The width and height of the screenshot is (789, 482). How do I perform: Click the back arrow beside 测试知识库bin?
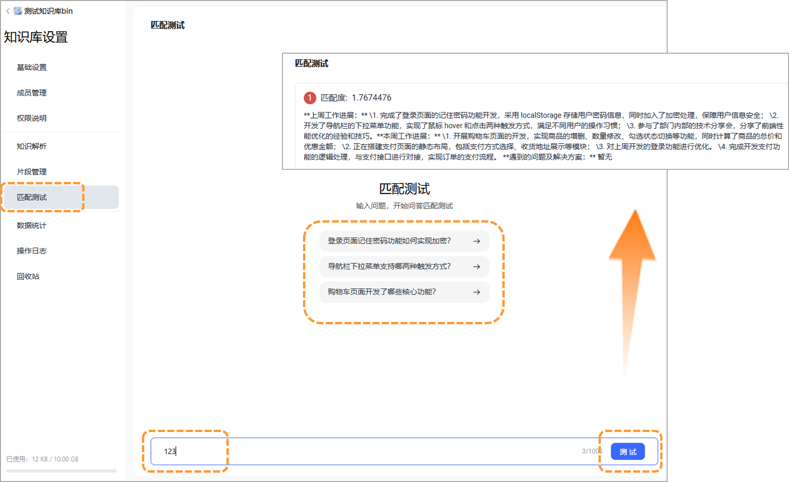pyautogui.click(x=8, y=11)
